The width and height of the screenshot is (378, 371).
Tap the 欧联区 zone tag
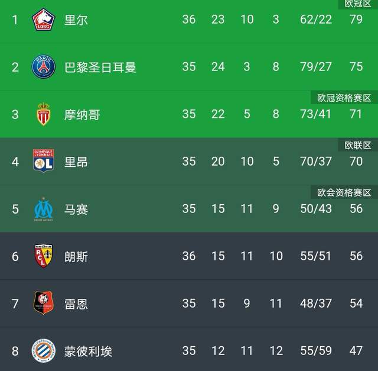[358, 145]
